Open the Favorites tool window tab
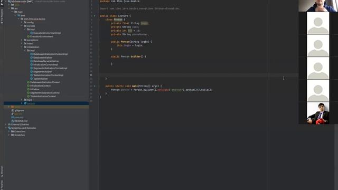The height and width of the screenshot is (190, 338). coord(2,185)
